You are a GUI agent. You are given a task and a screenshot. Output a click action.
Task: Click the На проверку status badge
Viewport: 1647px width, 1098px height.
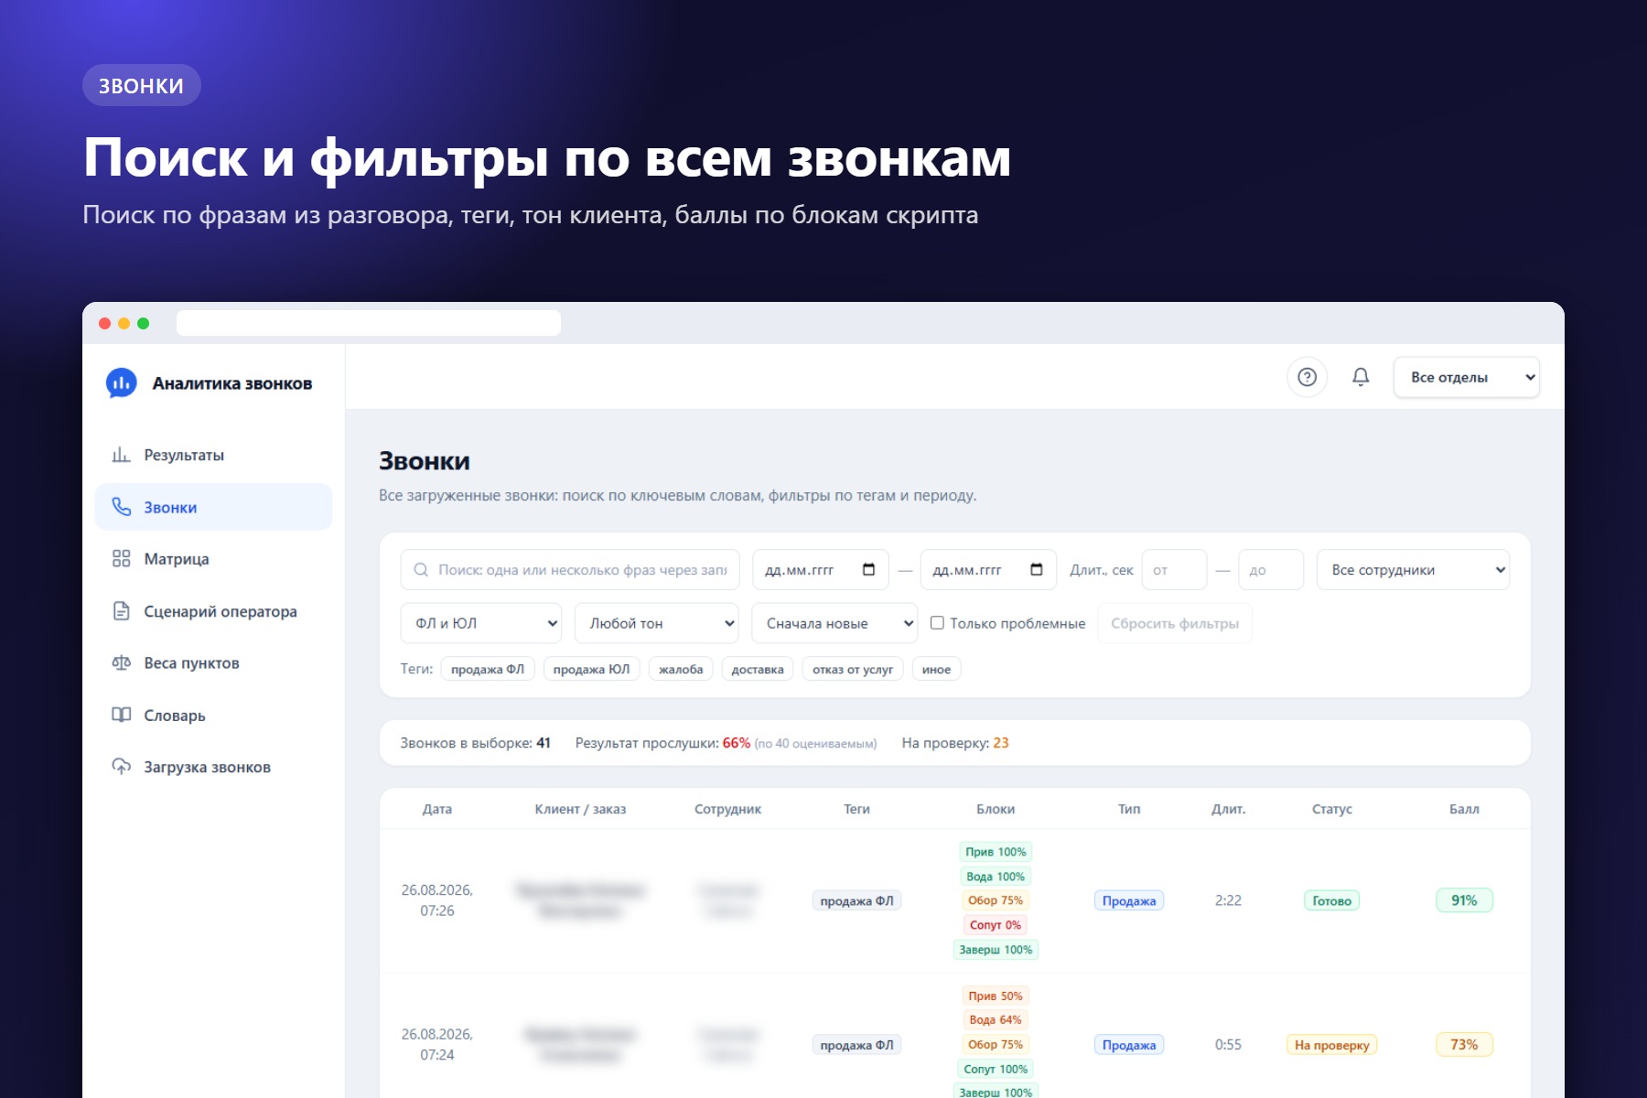1331,1045
